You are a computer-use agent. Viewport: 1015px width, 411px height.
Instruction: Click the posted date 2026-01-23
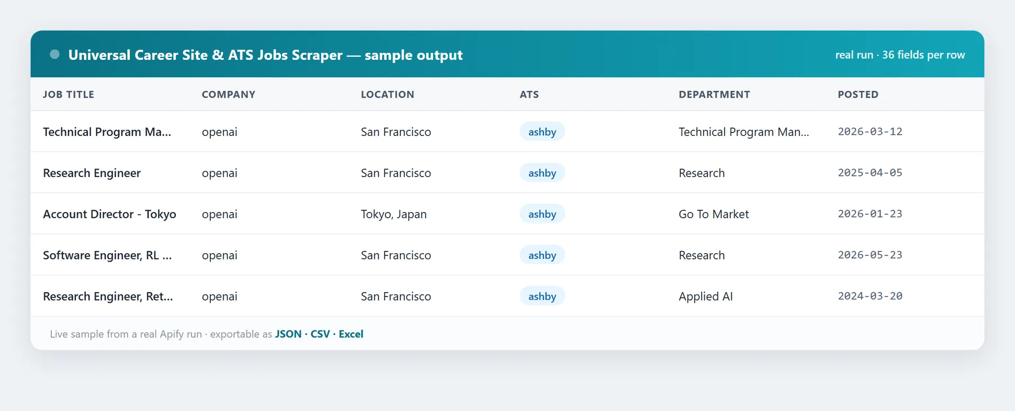pyautogui.click(x=870, y=214)
